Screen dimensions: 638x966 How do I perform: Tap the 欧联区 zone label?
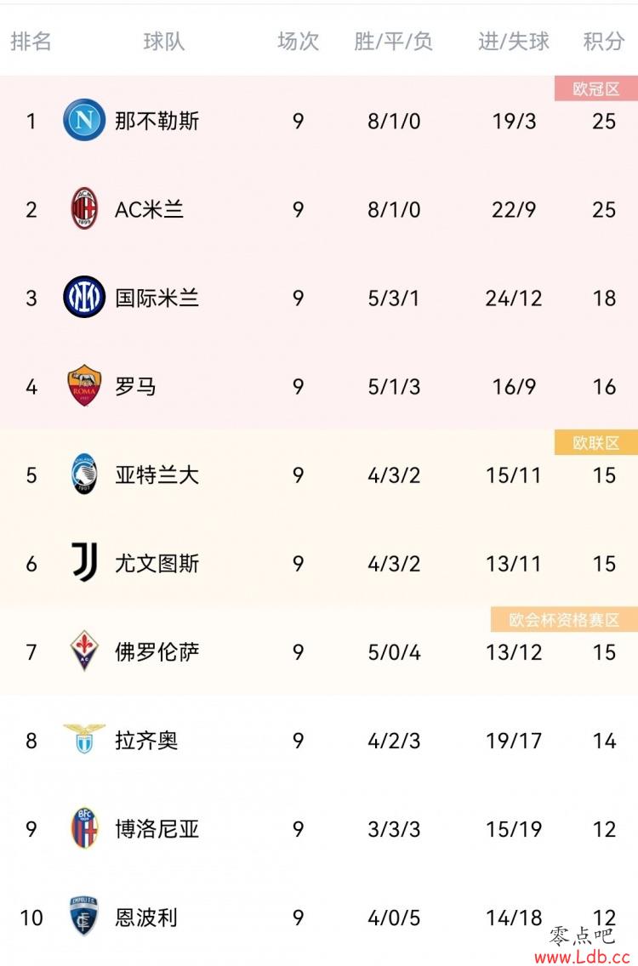coord(596,443)
